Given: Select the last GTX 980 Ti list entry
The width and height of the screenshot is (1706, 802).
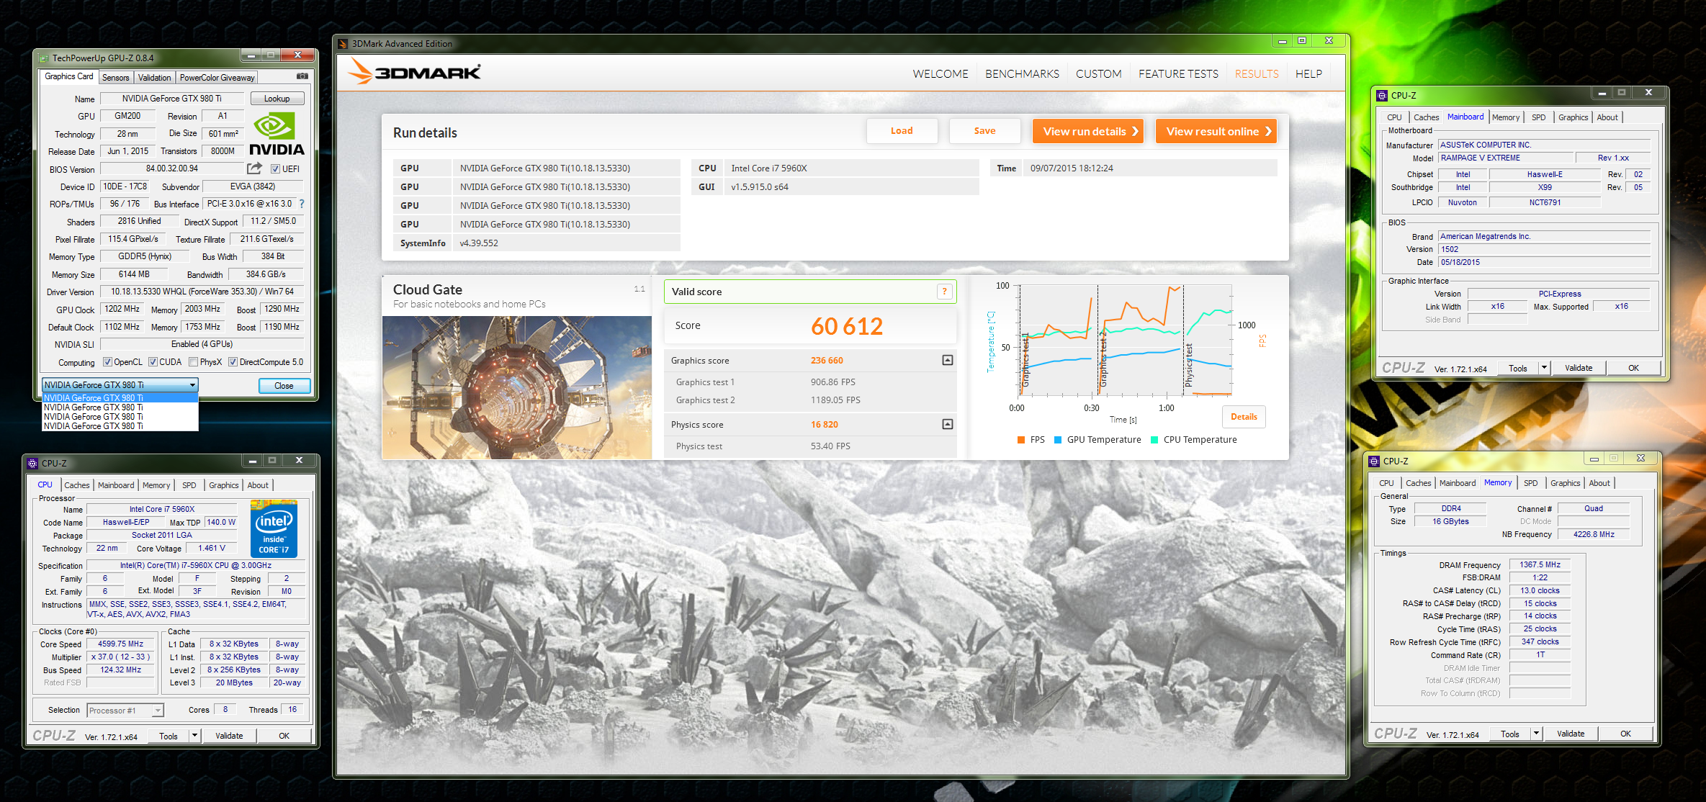Looking at the screenshot, I should pyautogui.click(x=120, y=426).
